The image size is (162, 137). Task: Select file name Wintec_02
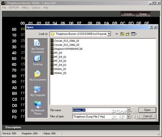tap(60, 73)
